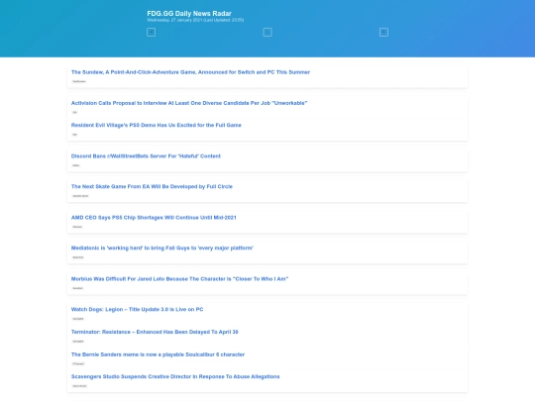Open Watch Dogs: Legion Title Update 3.0 link
The image size is (535, 401).
[137, 309]
